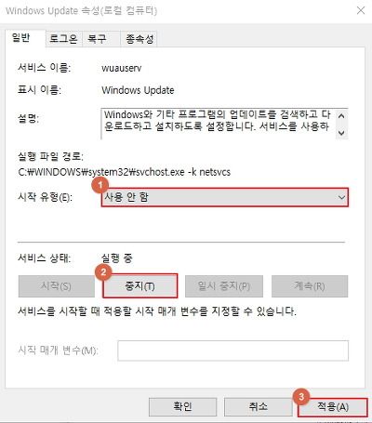Screen dimensions: 372x423
Task: Click the chevron arrow of the startup type combo box
Action: pyautogui.click(x=341, y=197)
